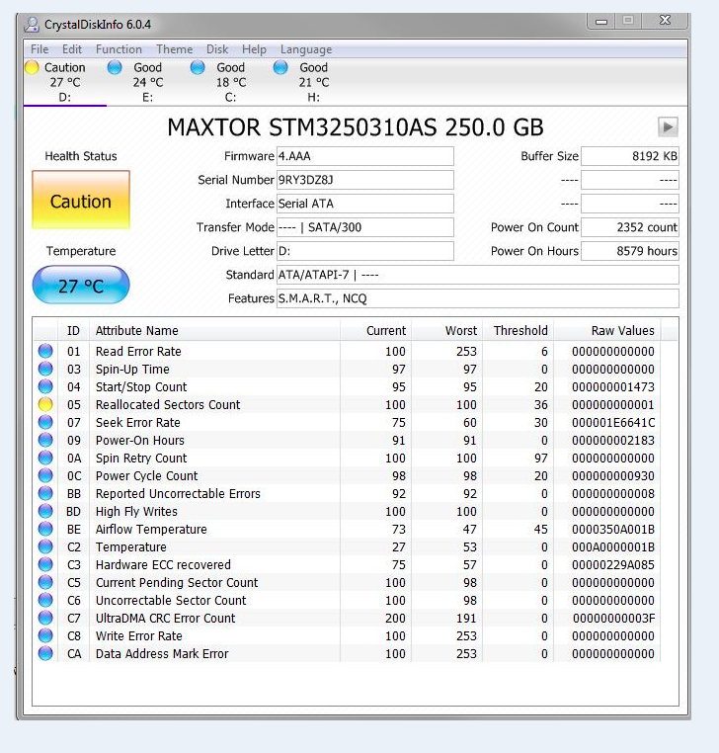719x753 pixels.
Task: Click status orb of Start/Stop Count row
Action: 45,386
